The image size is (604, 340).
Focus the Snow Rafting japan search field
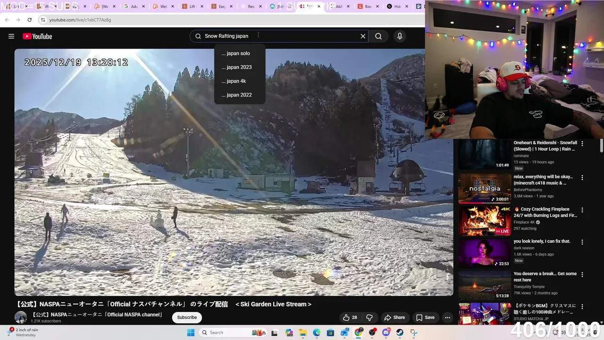point(278,36)
